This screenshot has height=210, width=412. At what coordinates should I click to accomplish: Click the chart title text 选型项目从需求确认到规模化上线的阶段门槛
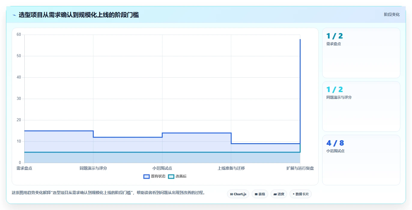pos(79,15)
